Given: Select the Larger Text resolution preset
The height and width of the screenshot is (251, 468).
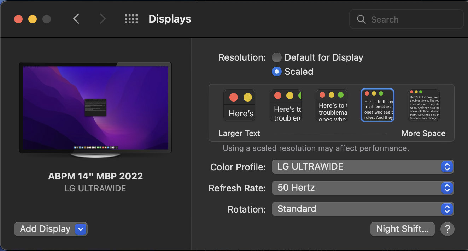Looking at the screenshot, I should point(239,105).
